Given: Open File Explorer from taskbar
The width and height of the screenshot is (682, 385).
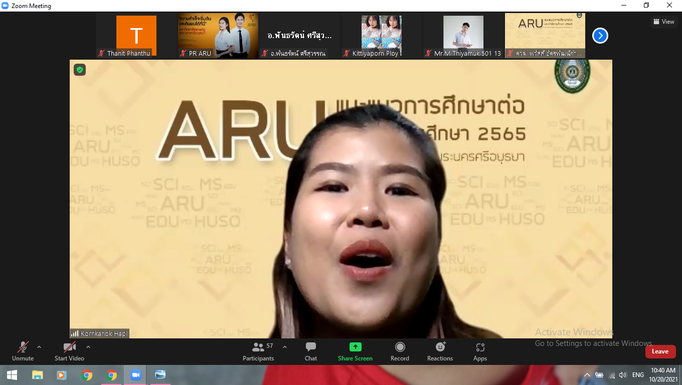Looking at the screenshot, I should [37, 375].
